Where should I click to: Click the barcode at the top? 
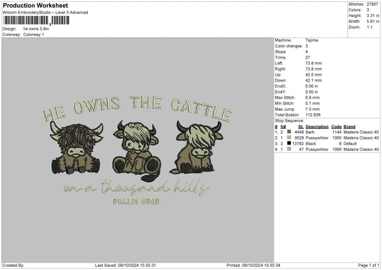point(36,20)
